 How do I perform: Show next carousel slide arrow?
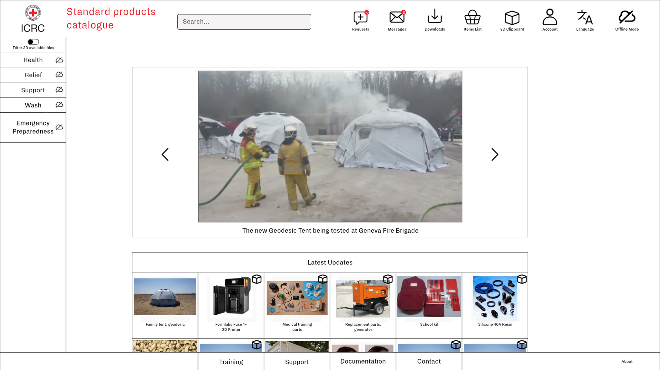point(495,154)
